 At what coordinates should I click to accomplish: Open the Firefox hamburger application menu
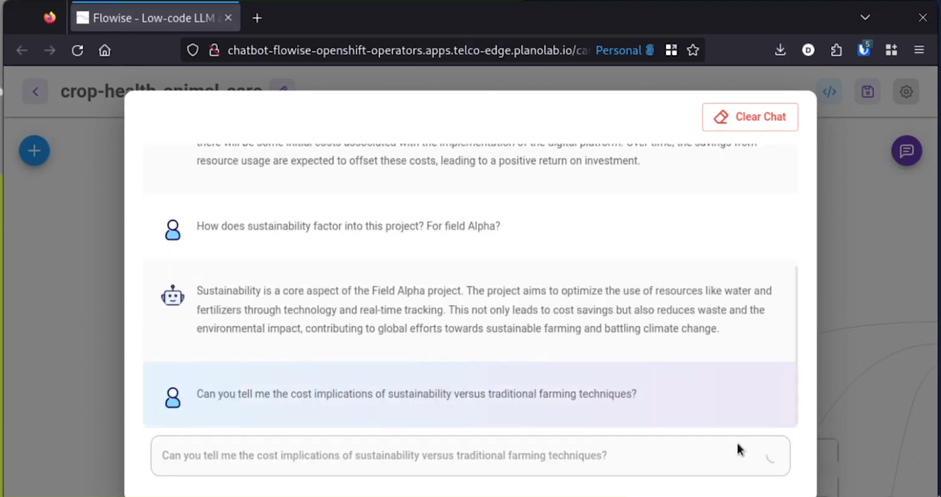click(919, 50)
